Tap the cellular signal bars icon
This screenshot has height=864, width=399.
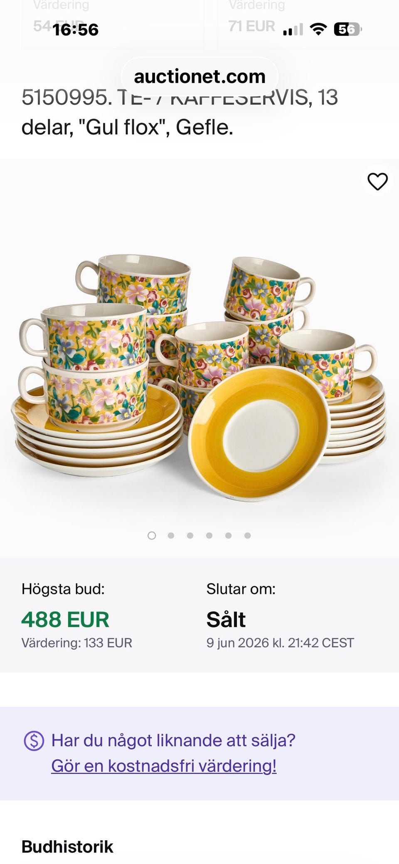pos(293,30)
